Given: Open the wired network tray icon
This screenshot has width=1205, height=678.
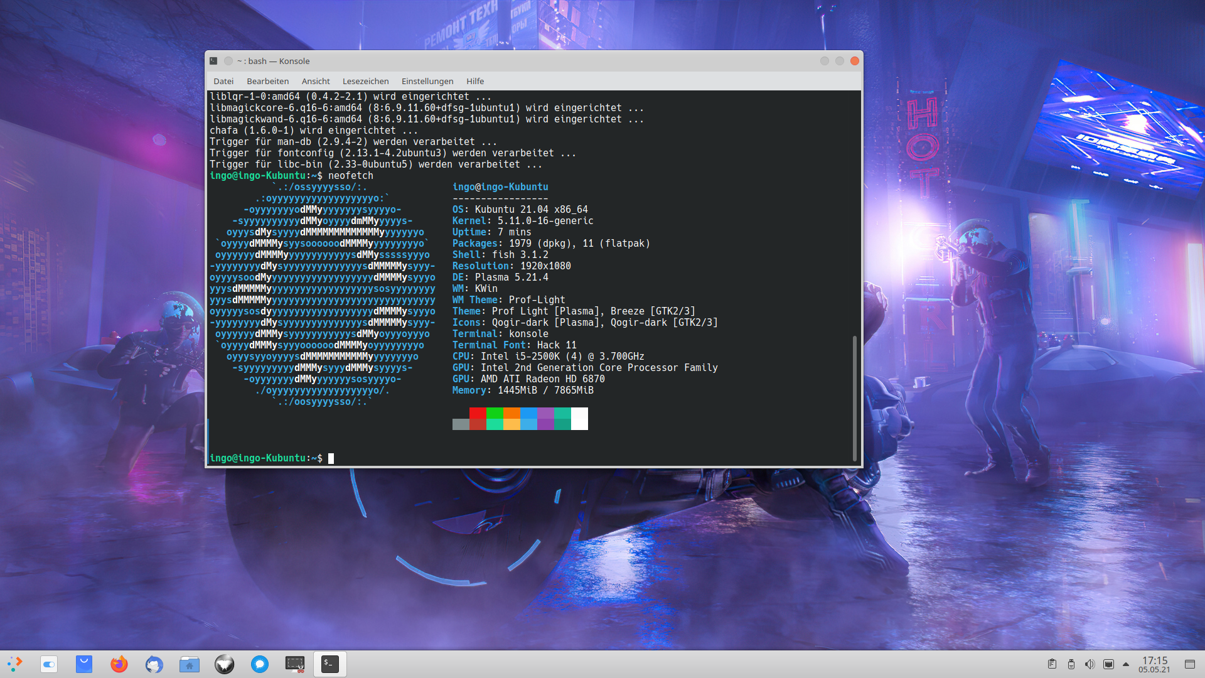Looking at the screenshot, I should 1108,664.
